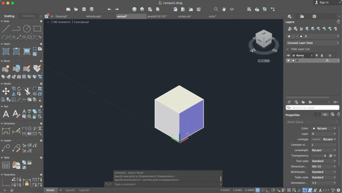
Task: Click the Rotate tool in Modify panel
Action: tap(19, 89)
